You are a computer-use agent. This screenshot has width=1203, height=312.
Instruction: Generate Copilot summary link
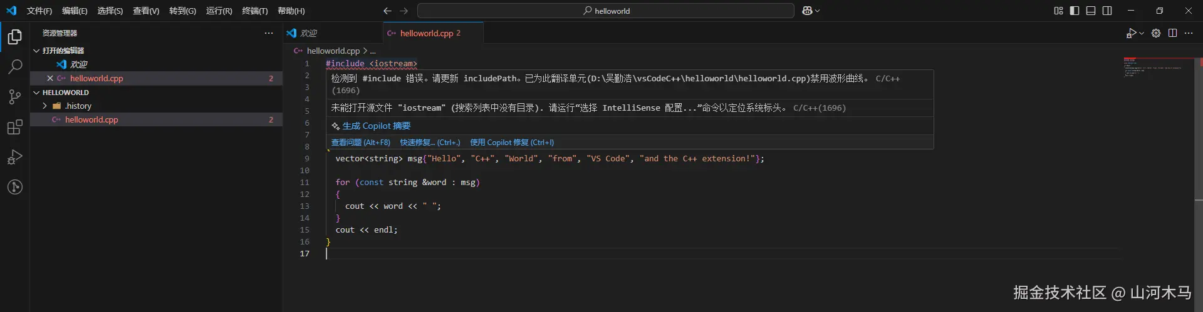(377, 126)
